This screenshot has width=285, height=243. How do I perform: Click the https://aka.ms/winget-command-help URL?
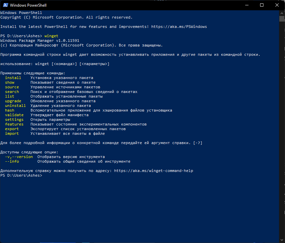point(154,171)
